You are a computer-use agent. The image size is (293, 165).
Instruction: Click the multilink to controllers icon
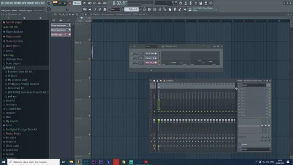pos(100,9)
